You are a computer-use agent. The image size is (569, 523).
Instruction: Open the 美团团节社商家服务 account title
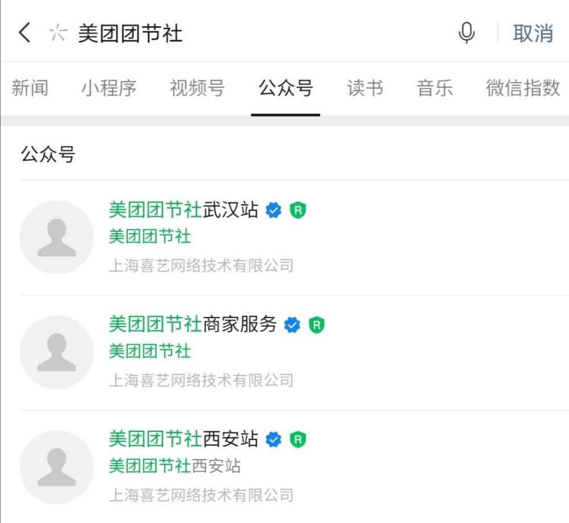tap(193, 324)
